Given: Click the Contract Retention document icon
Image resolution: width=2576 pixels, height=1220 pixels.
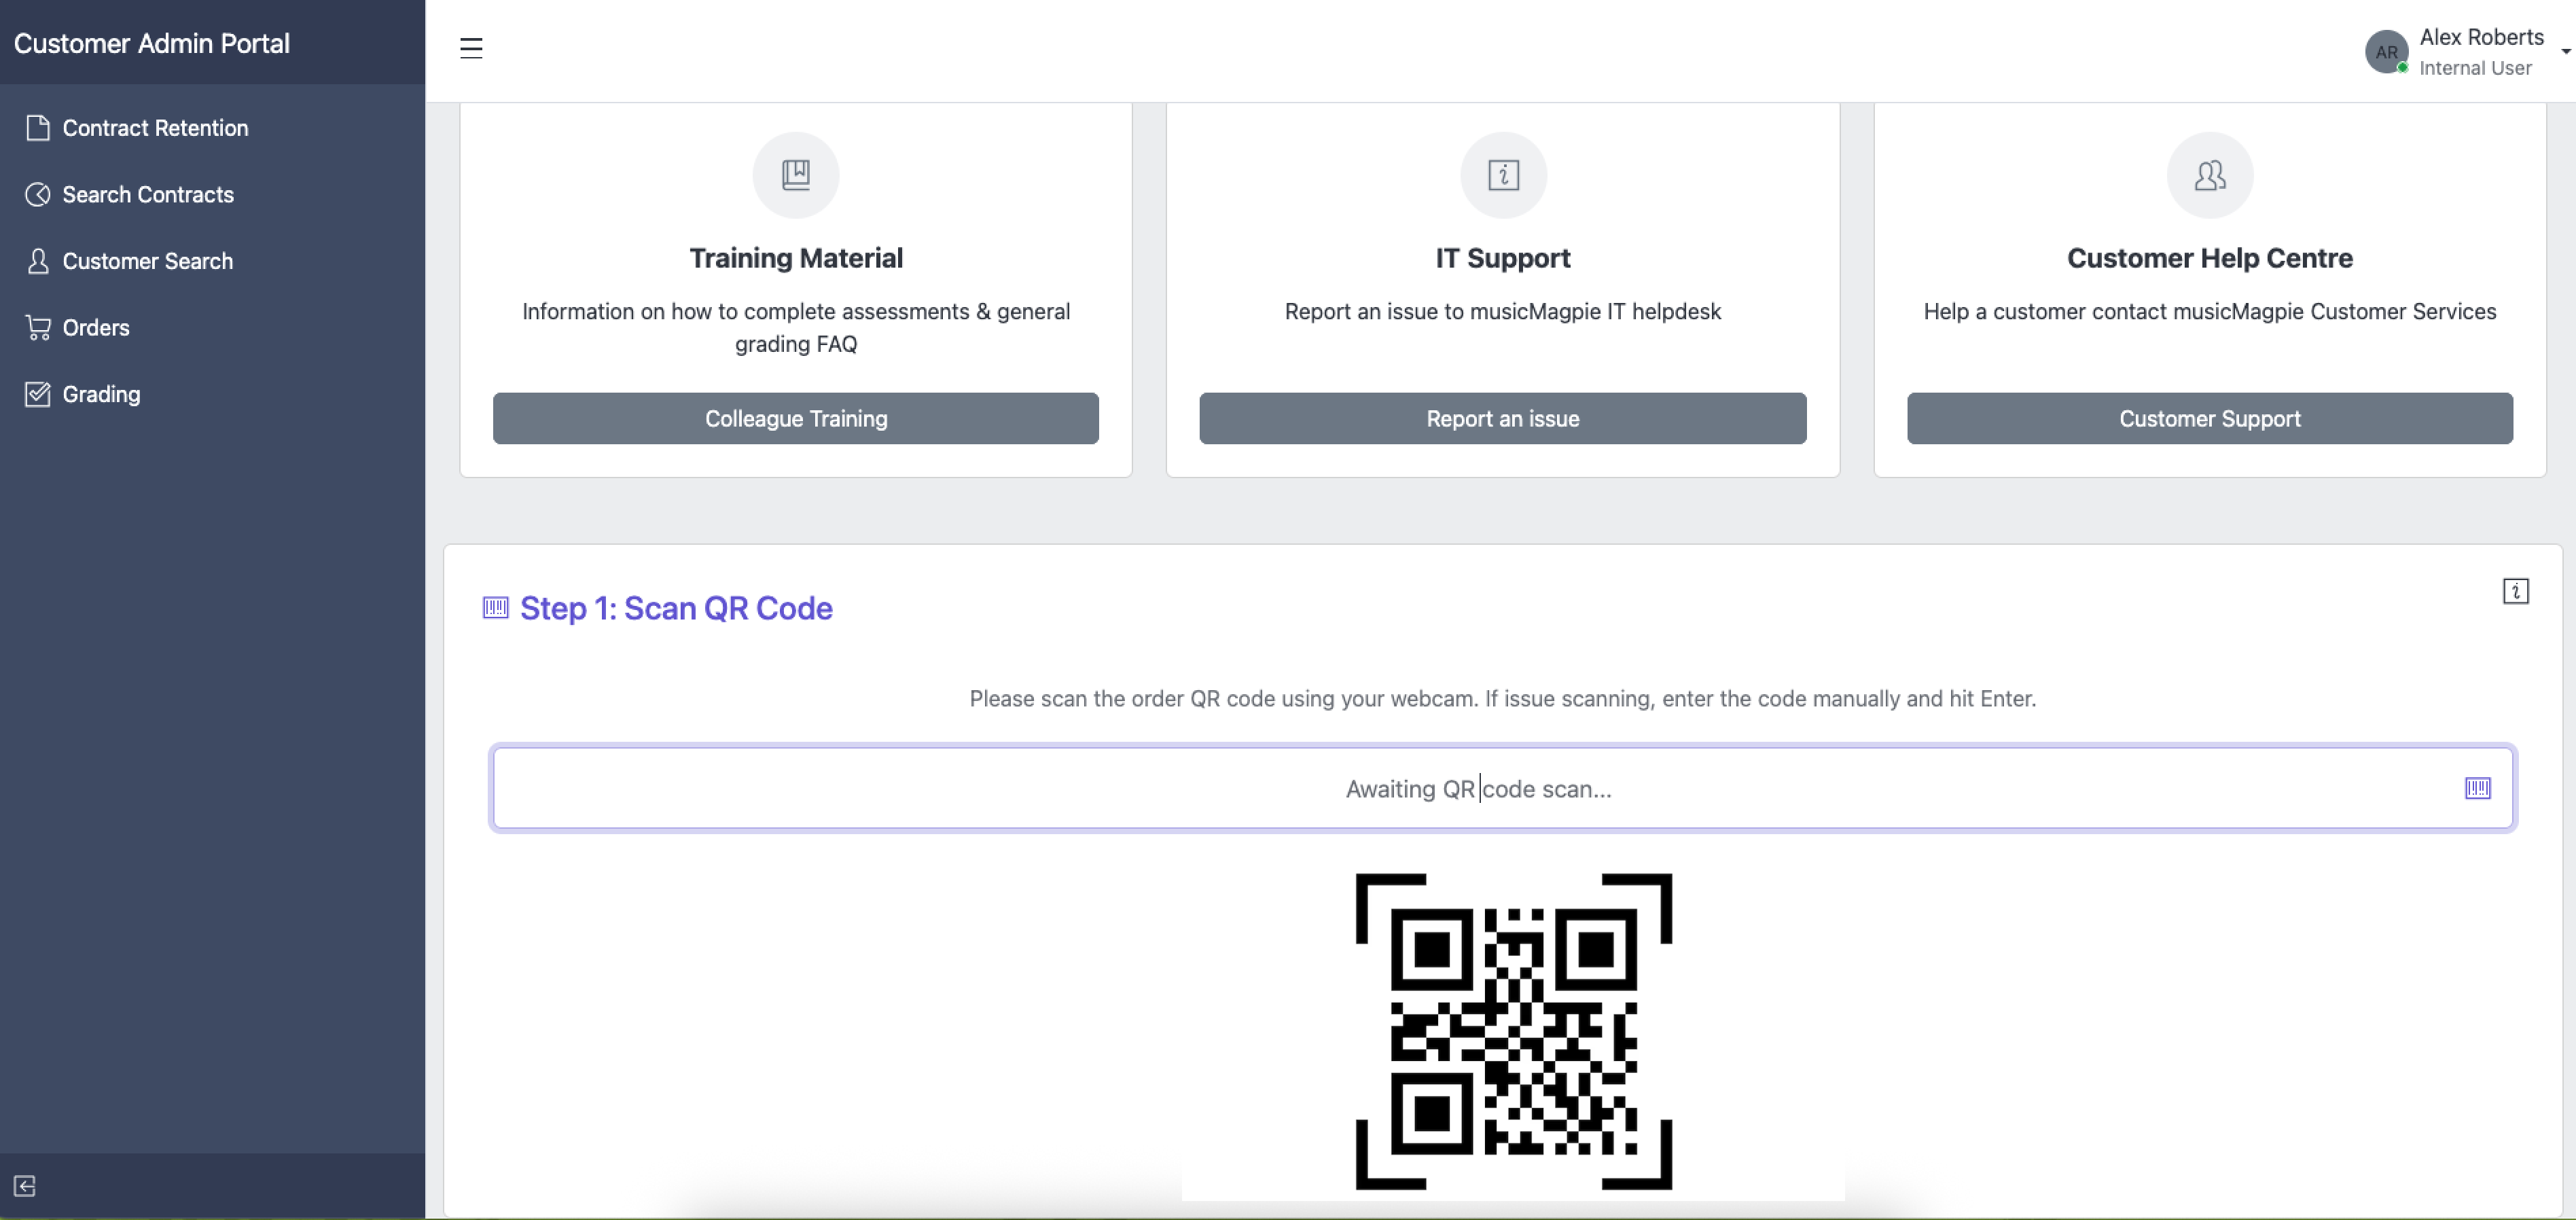Looking at the screenshot, I should point(38,128).
